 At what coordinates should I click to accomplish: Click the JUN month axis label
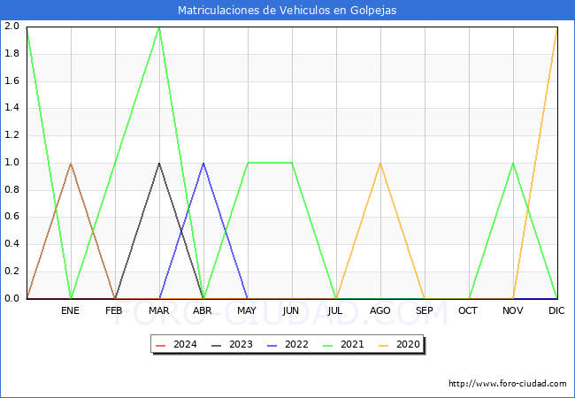pyautogui.click(x=291, y=310)
